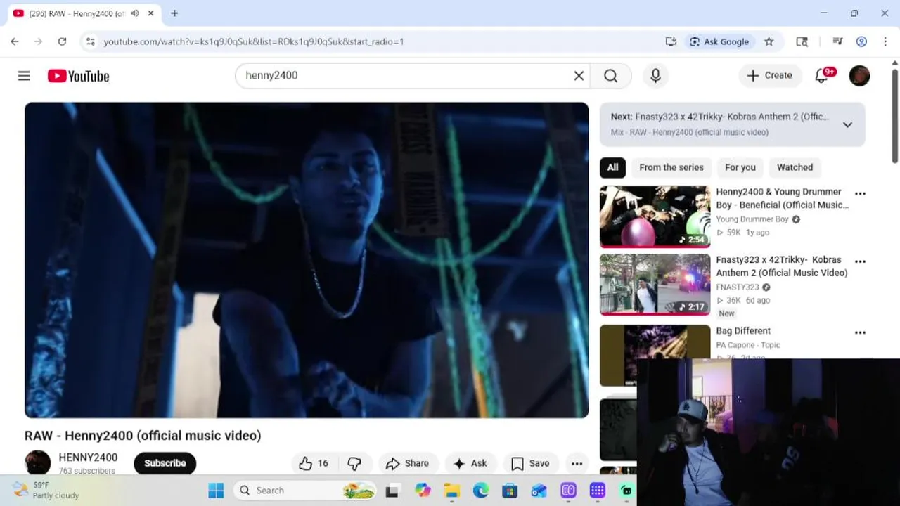
Task: Open the Beneficial video title
Action: click(x=782, y=198)
